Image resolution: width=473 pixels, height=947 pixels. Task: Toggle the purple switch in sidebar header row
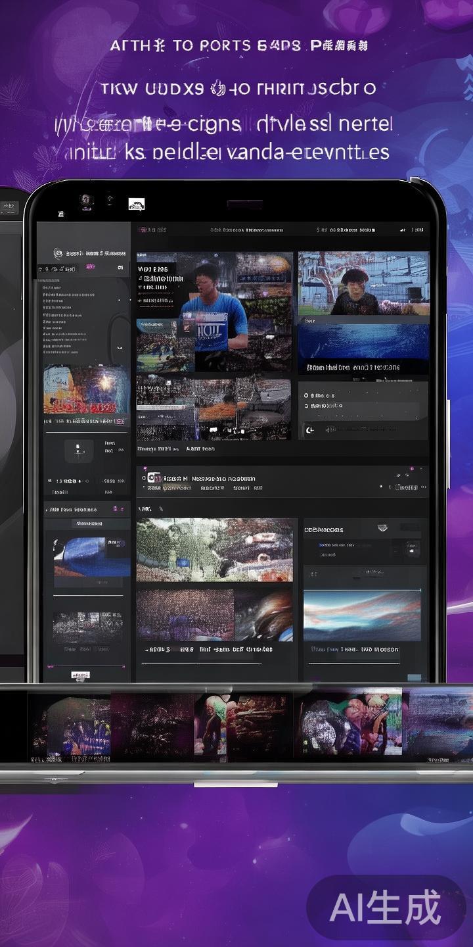(90, 268)
